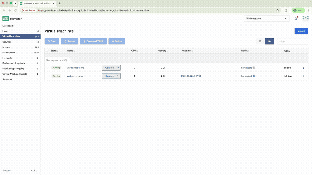
Task: Expand the Advanced section
Action: pyautogui.click(x=20, y=79)
